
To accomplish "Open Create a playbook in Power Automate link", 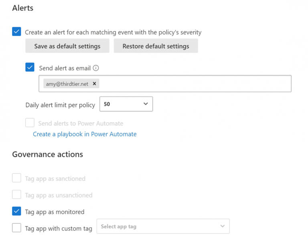I will click(x=85, y=134).
